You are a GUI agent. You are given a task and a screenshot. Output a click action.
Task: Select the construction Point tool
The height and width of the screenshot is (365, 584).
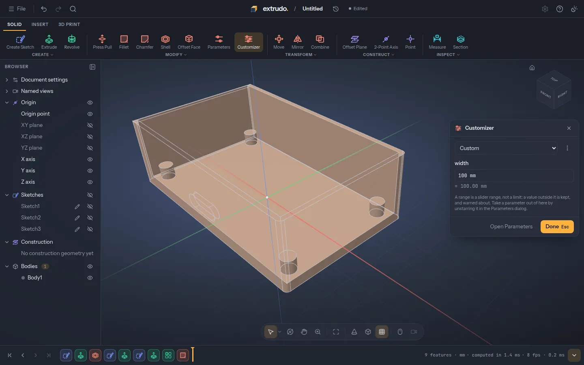410,42
